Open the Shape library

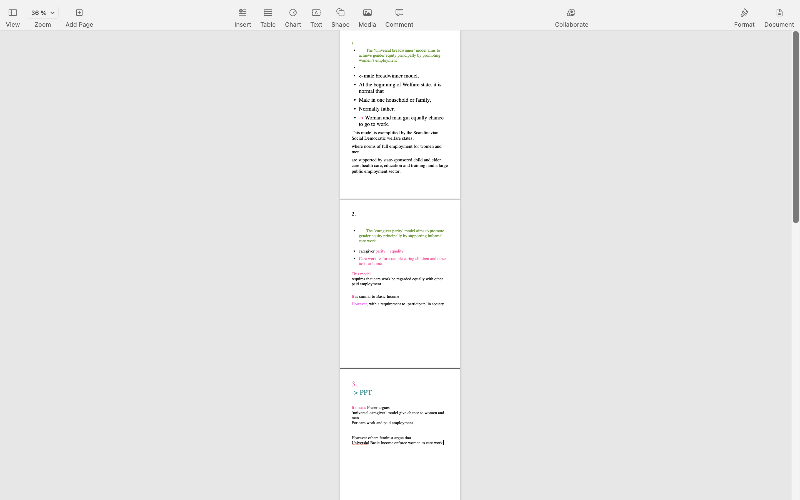pyautogui.click(x=340, y=13)
